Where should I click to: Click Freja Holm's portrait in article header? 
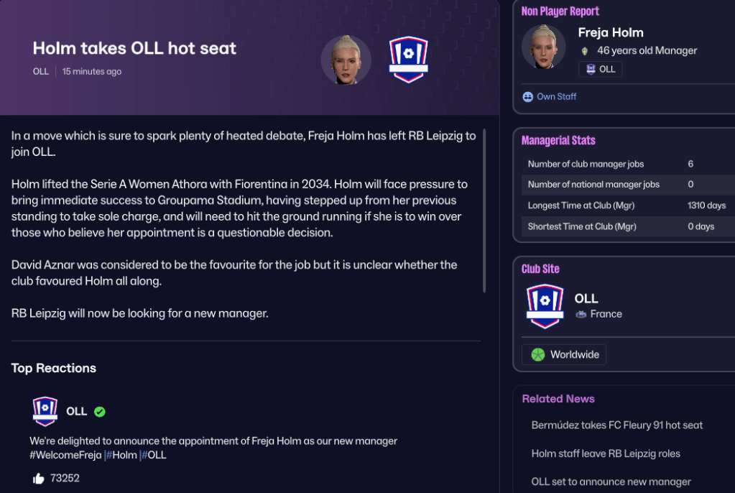click(346, 60)
